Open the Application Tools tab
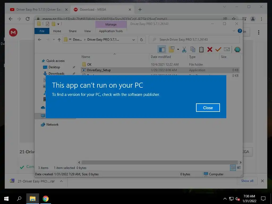The height and width of the screenshot is (204, 272). 111,31
